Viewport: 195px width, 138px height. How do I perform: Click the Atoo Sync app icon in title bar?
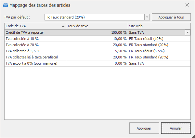[x=5, y=5]
